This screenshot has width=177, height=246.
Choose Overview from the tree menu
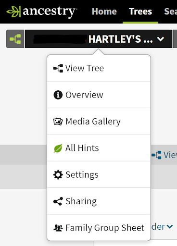(99, 95)
